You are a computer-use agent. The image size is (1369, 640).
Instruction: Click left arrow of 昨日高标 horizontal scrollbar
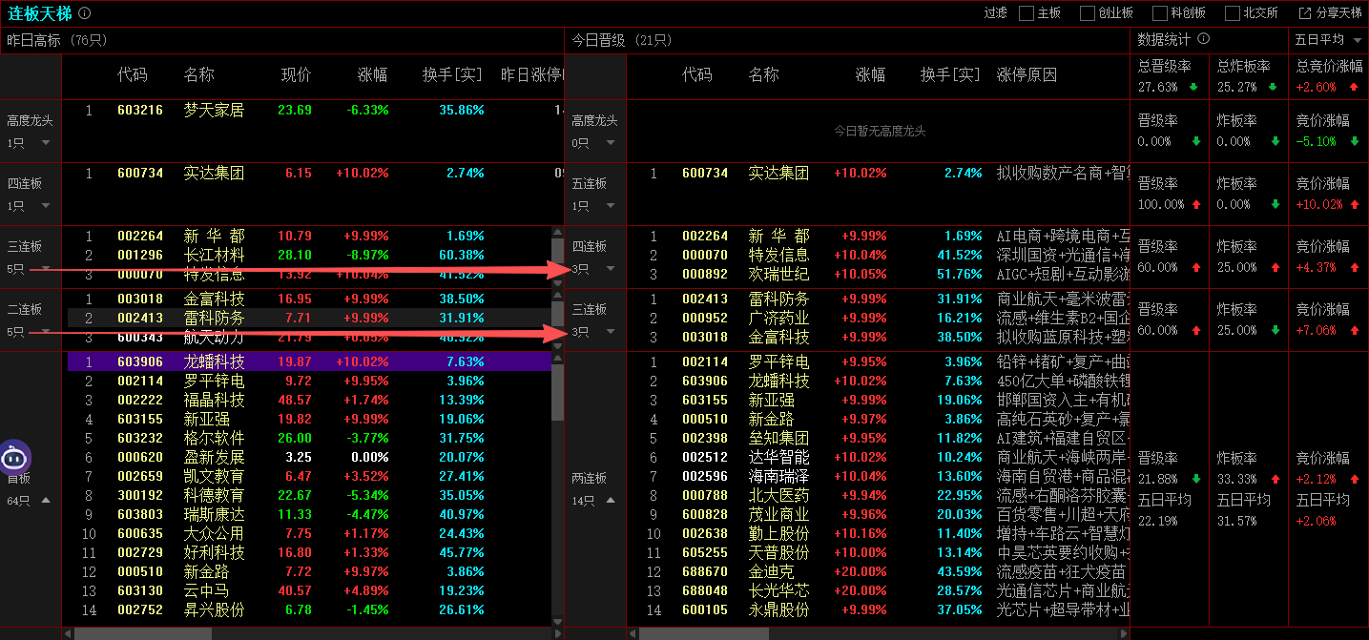pyautogui.click(x=68, y=633)
